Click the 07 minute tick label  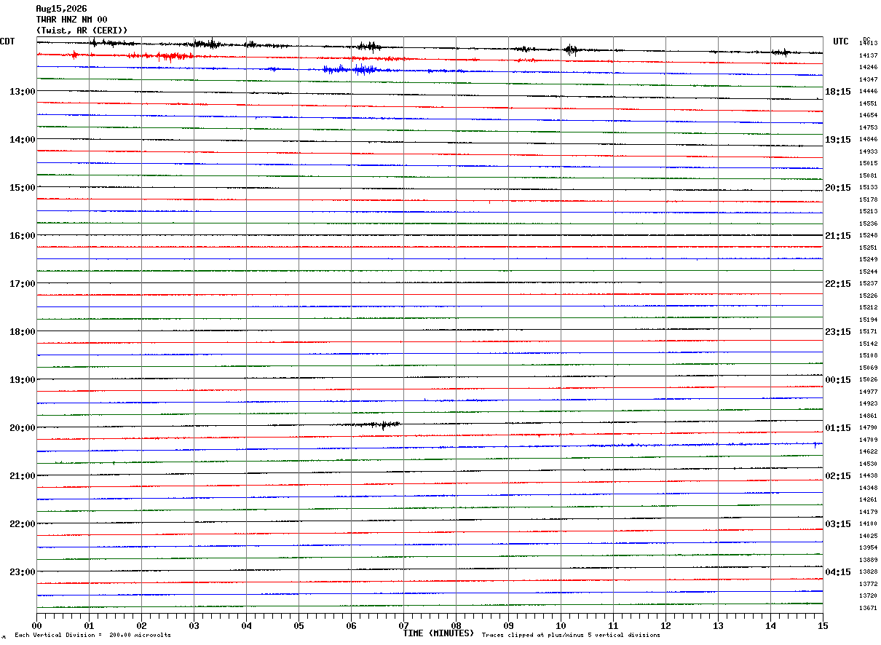tap(403, 625)
